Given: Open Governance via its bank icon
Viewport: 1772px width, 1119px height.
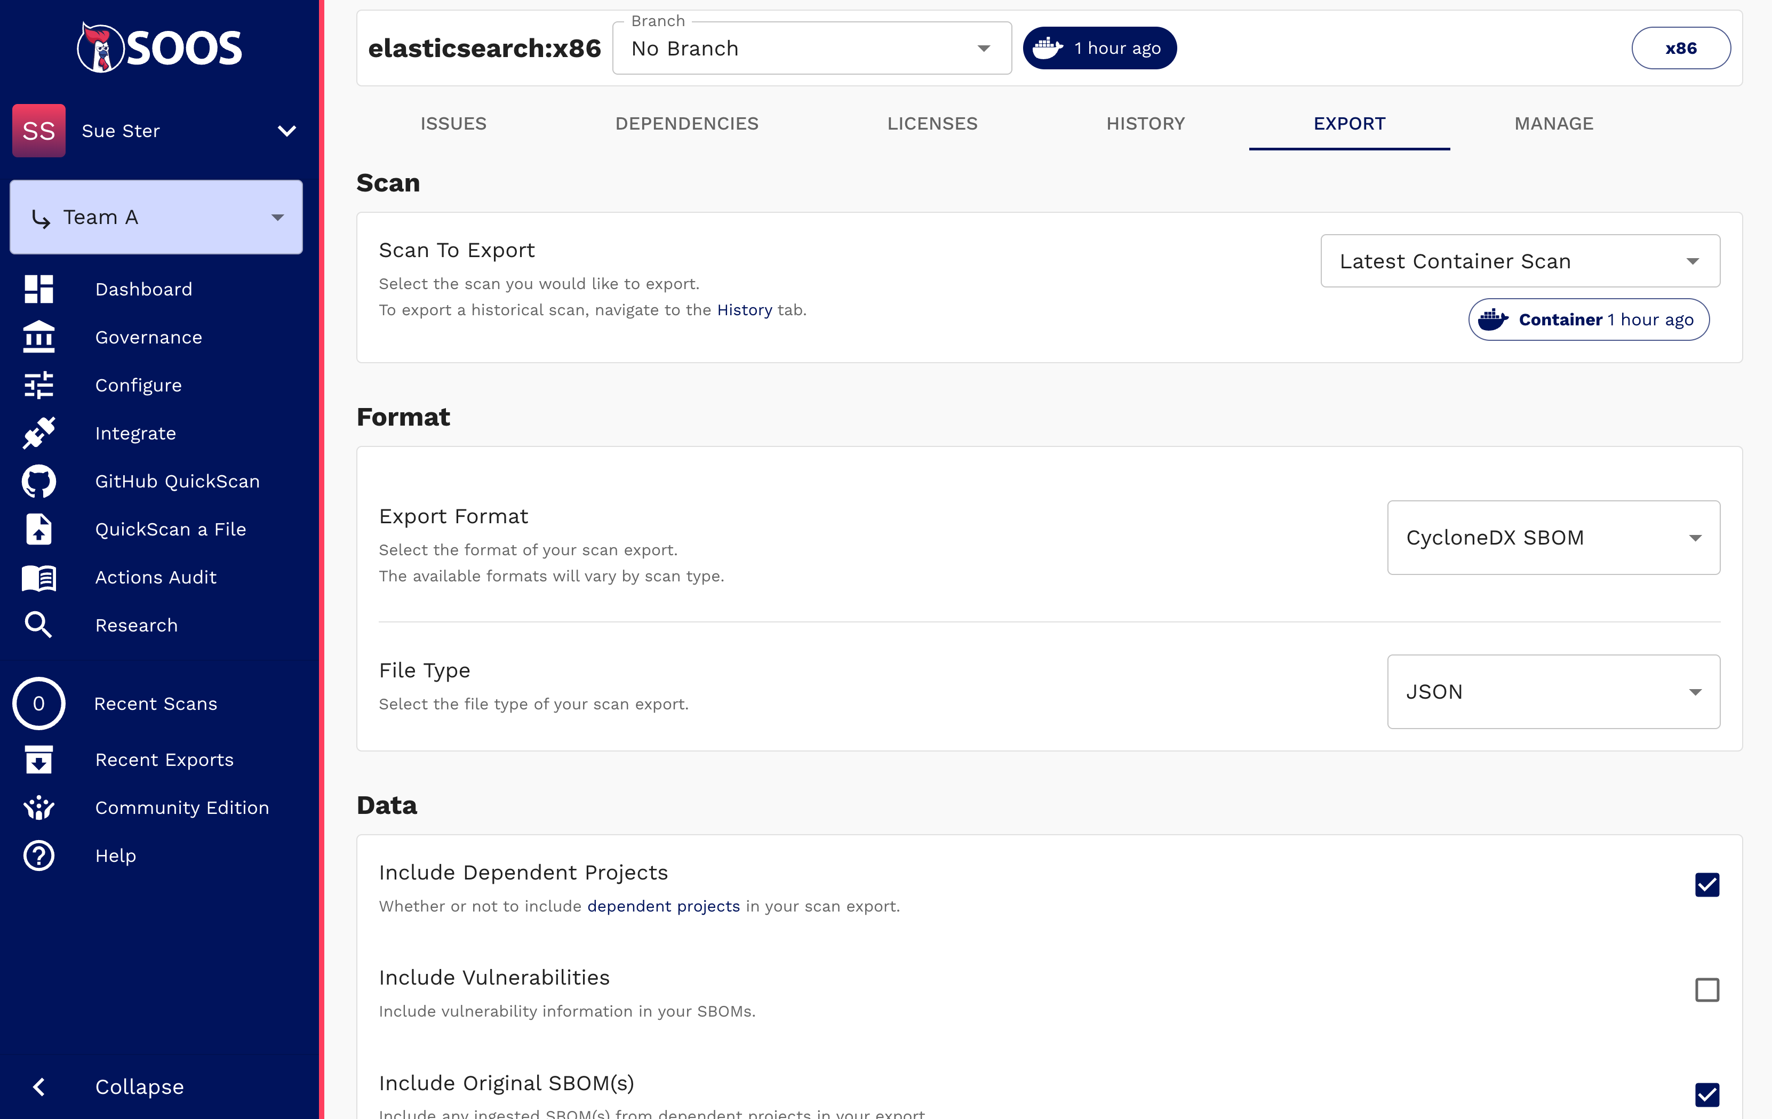Looking at the screenshot, I should tap(39, 337).
